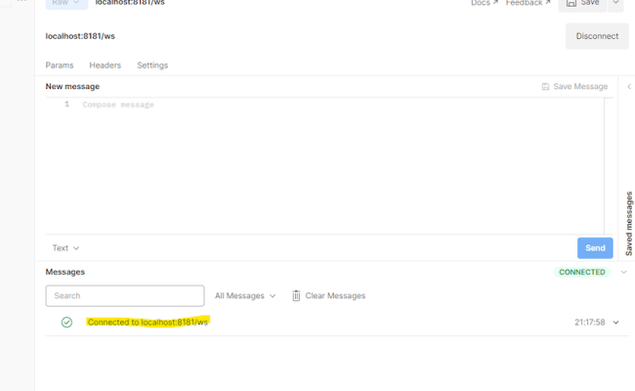Screen dimensions: 635x391
Task: Send the composed message
Action: click(x=595, y=248)
